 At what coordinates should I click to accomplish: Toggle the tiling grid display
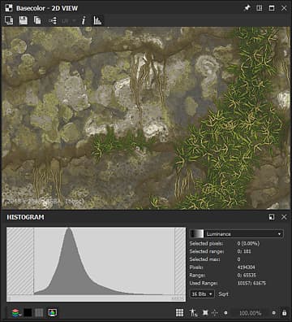[x=179, y=313]
